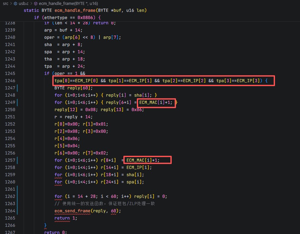
Task: Click line number 1243
Action: (x=10, y=59)
